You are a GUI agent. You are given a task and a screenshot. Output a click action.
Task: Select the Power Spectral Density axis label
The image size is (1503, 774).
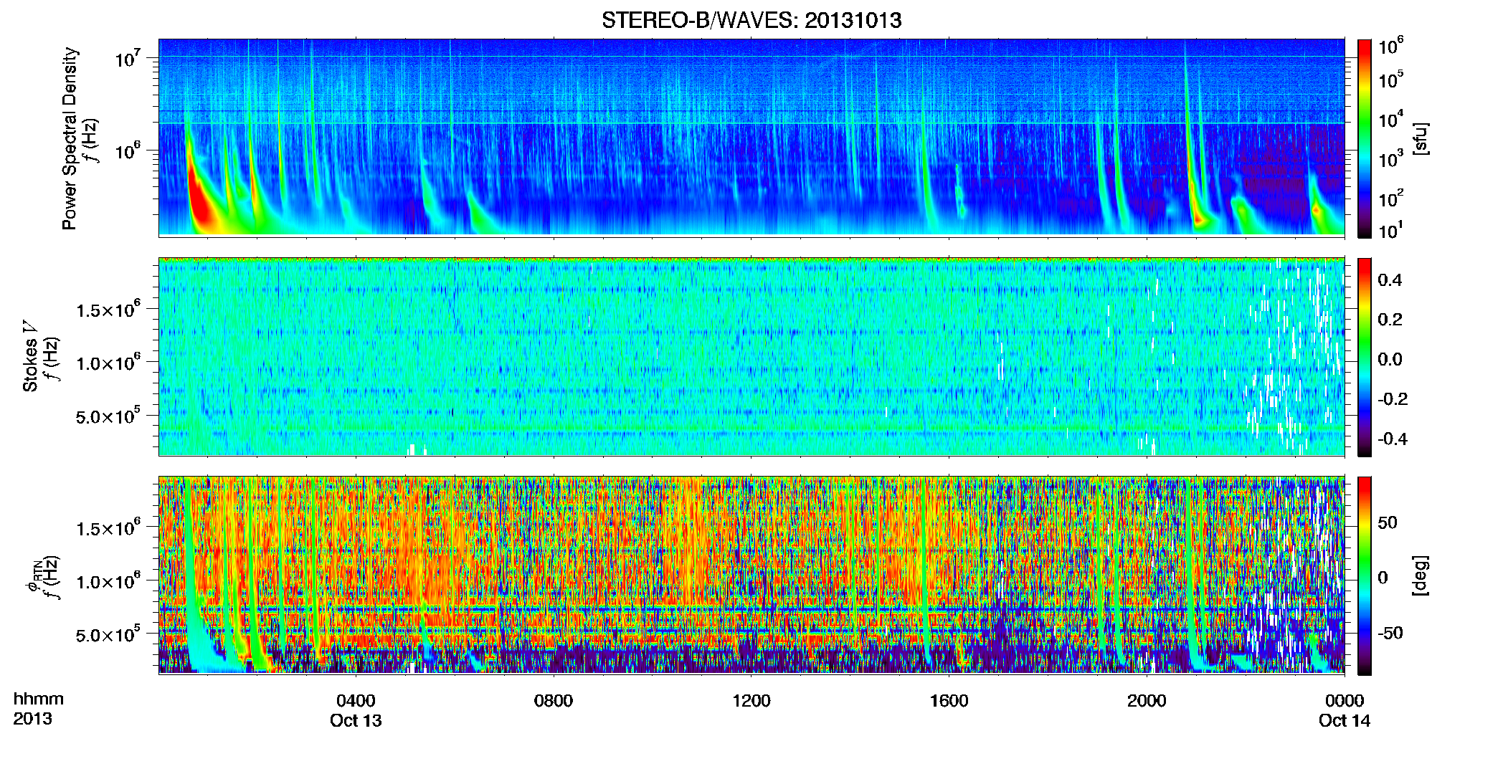(70, 138)
